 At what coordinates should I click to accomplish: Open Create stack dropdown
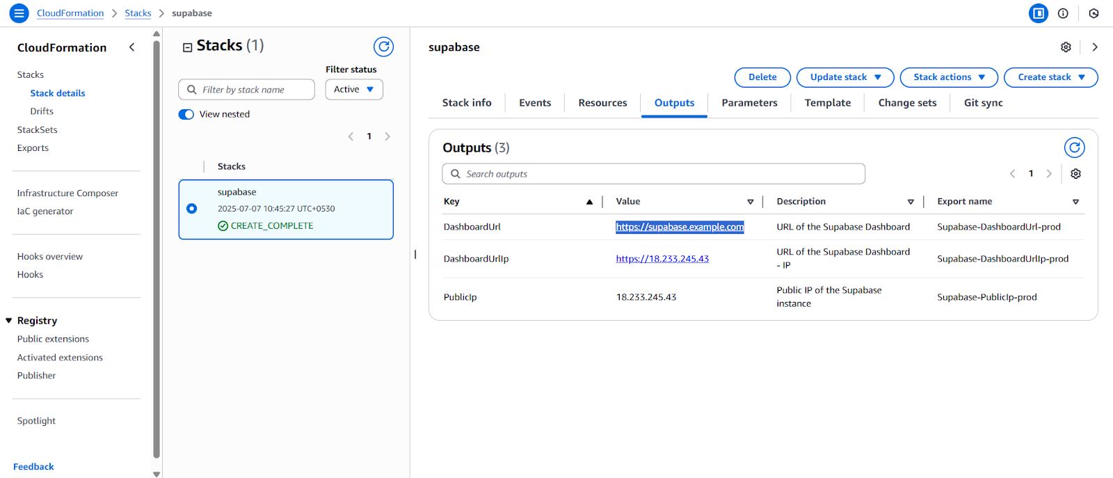click(1051, 77)
